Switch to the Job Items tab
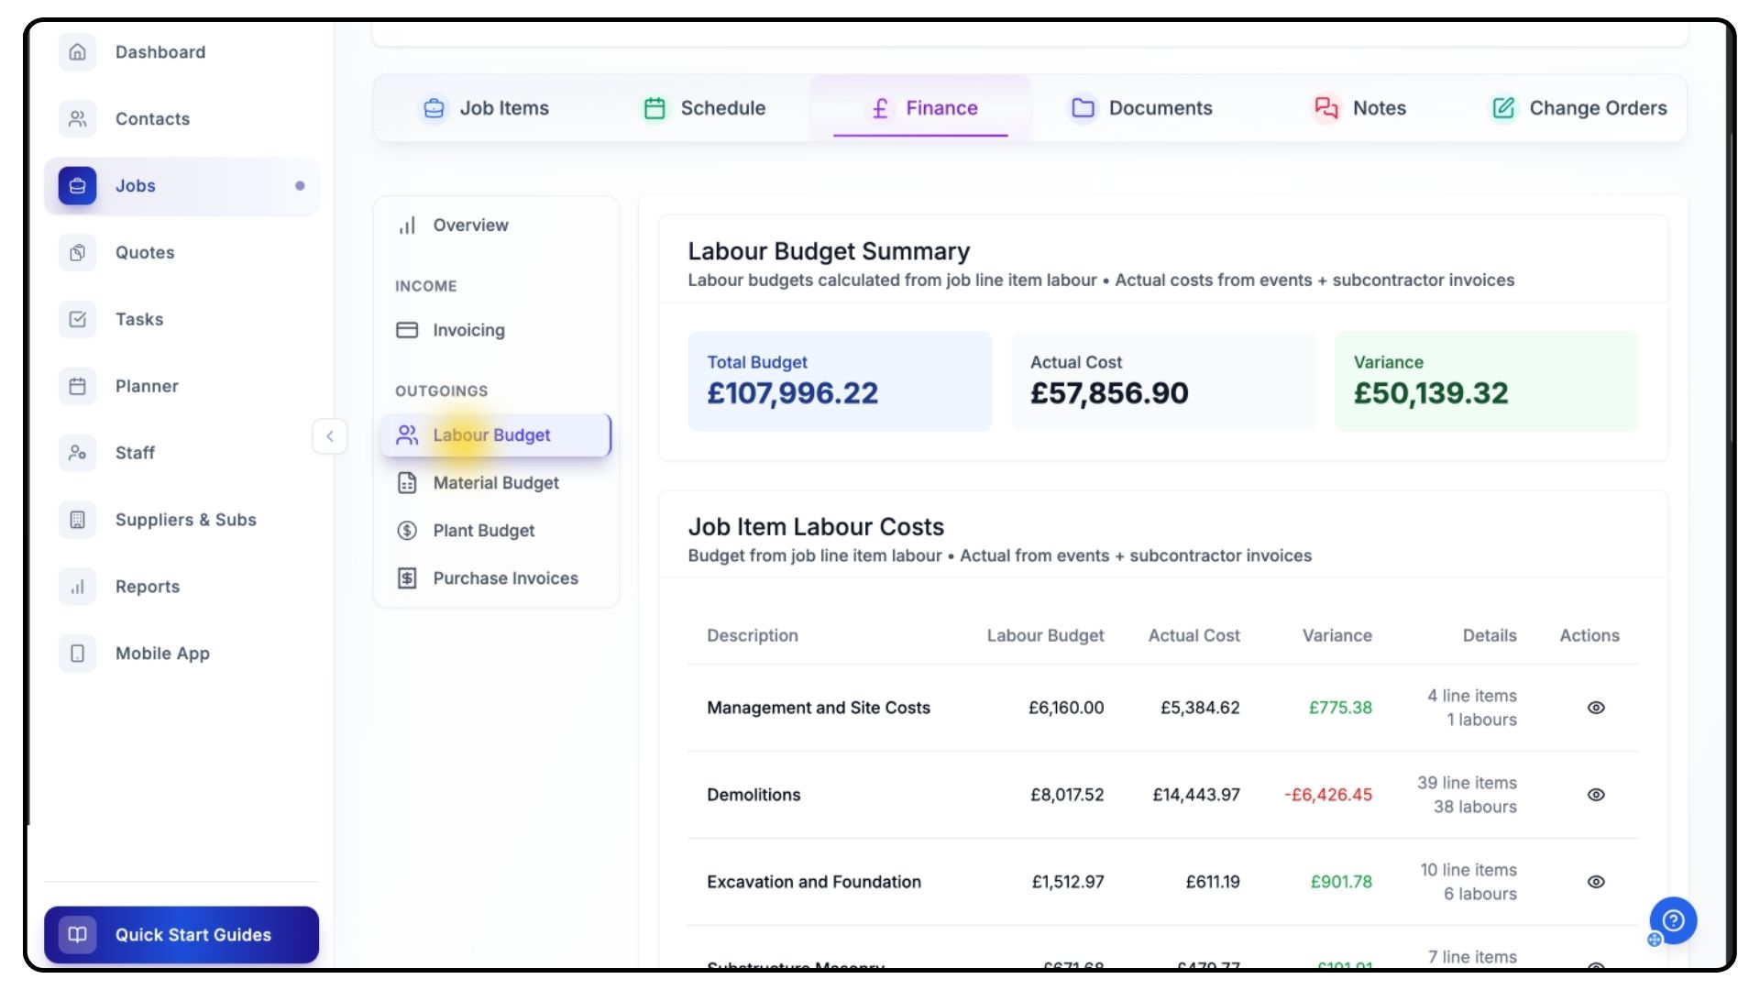The width and height of the screenshot is (1760, 990). [486, 108]
